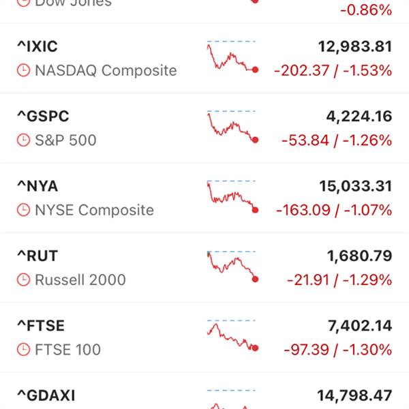Screen dimensions: 409x409
Task: Tap the clock icon beside NYSE Composite
Action: click(x=23, y=210)
